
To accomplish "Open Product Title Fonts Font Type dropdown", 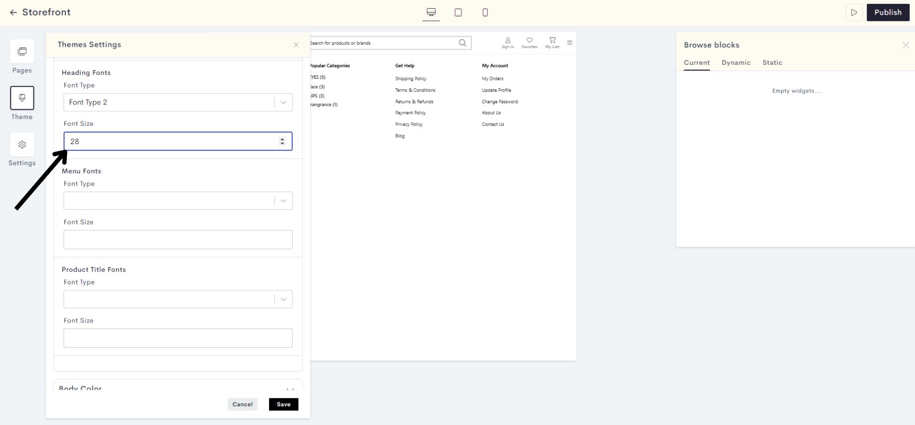I will coord(178,299).
